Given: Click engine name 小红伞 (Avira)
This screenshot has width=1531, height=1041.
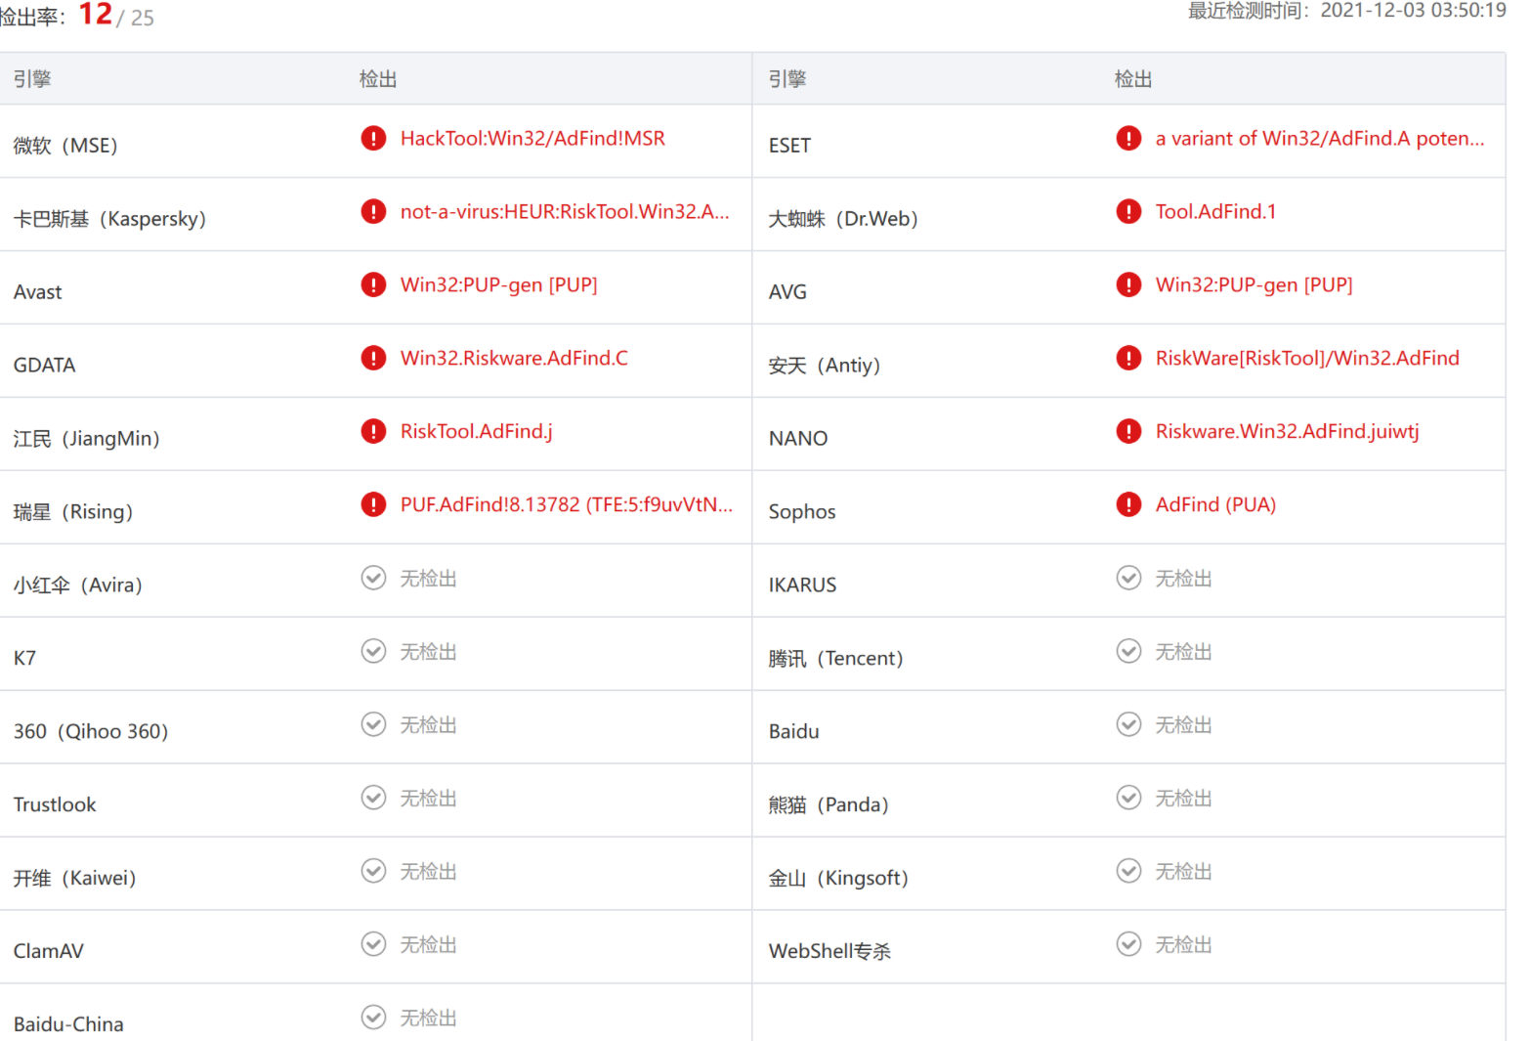Looking at the screenshot, I should (78, 586).
